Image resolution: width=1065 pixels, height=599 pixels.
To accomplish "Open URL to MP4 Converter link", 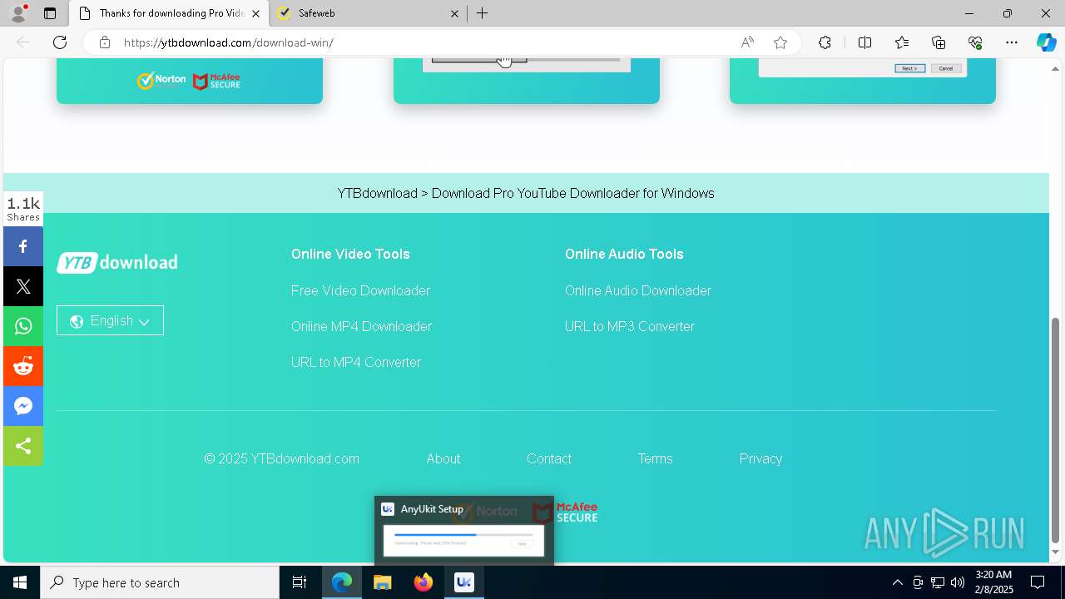I will (x=356, y=362).
